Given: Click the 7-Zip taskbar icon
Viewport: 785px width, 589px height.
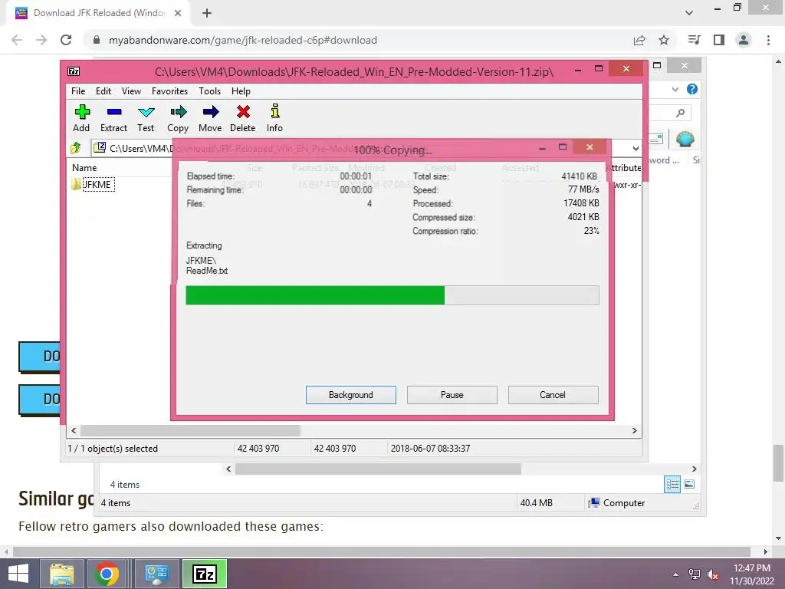Looking at the screenshot, I should point(205,574).
